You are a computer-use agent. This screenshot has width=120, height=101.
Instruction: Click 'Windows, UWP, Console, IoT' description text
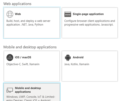pos(31,98)
